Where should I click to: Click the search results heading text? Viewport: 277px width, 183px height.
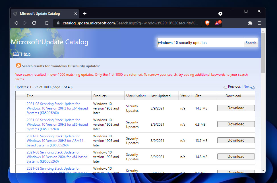tap(61, 66)
